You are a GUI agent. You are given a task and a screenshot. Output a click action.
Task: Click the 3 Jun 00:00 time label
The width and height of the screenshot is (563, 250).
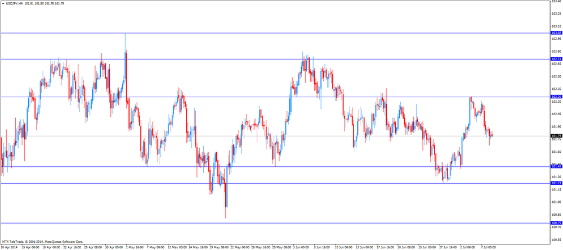(302, 248)
